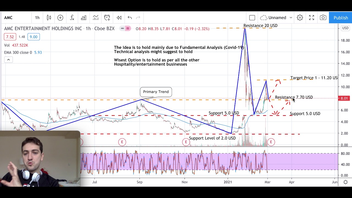Select the EMA 300 close 0 legend
352x198 pixels.
tap(23, 52)
